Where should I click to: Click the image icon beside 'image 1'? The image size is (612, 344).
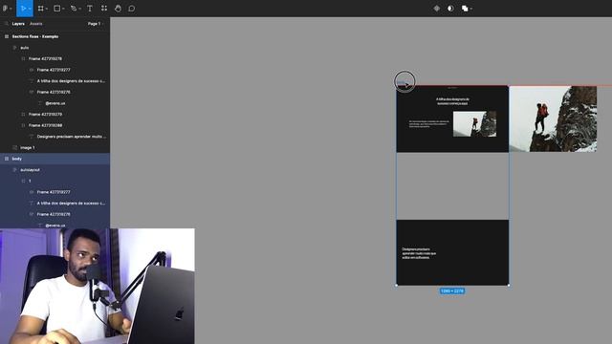click(x=15, y=148)
